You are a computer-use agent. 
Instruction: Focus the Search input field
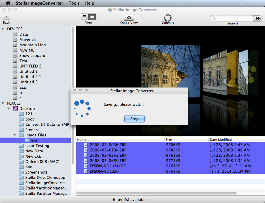tap(232, 18)
